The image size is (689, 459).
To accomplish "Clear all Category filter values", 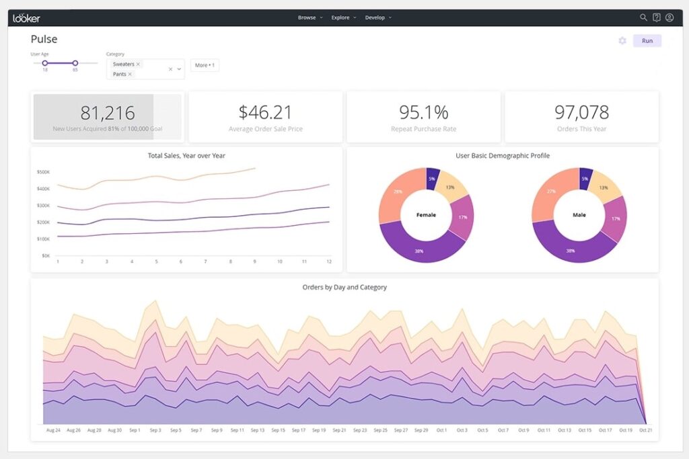I will (170, 69).
